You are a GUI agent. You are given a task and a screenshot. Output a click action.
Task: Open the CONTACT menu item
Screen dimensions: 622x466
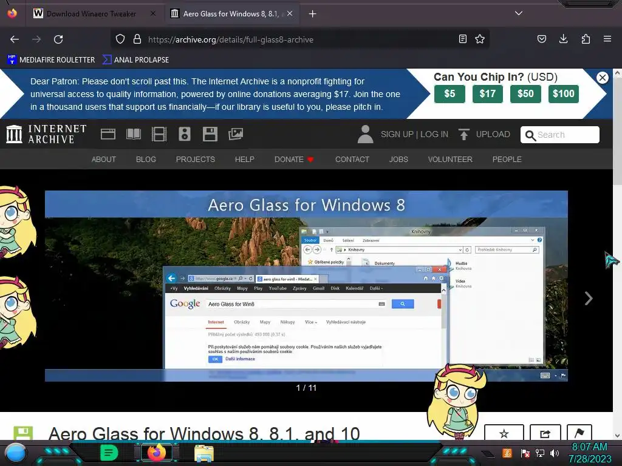tap(352, 160)
